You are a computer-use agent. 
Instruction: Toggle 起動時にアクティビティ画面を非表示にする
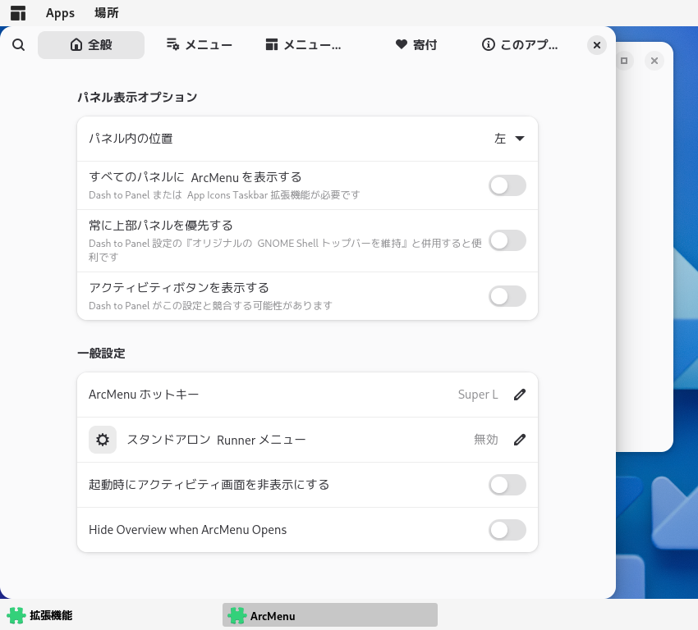coord(507,485)
